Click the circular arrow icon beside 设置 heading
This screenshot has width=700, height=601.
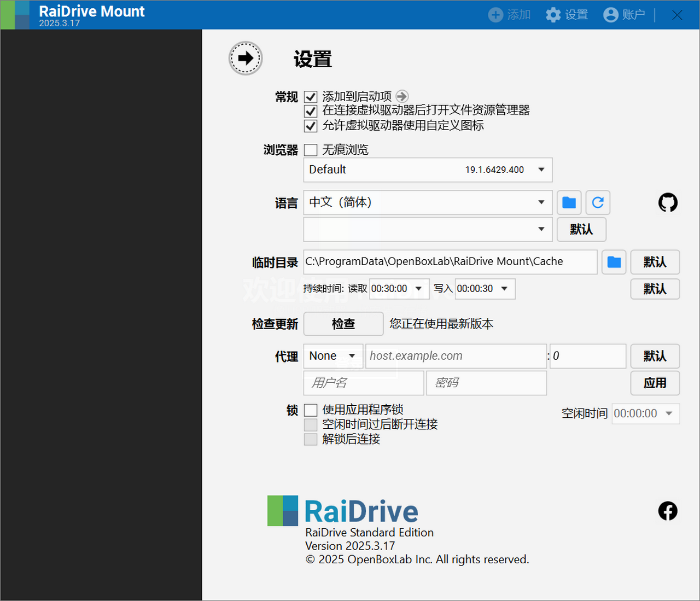pos(246,58)
